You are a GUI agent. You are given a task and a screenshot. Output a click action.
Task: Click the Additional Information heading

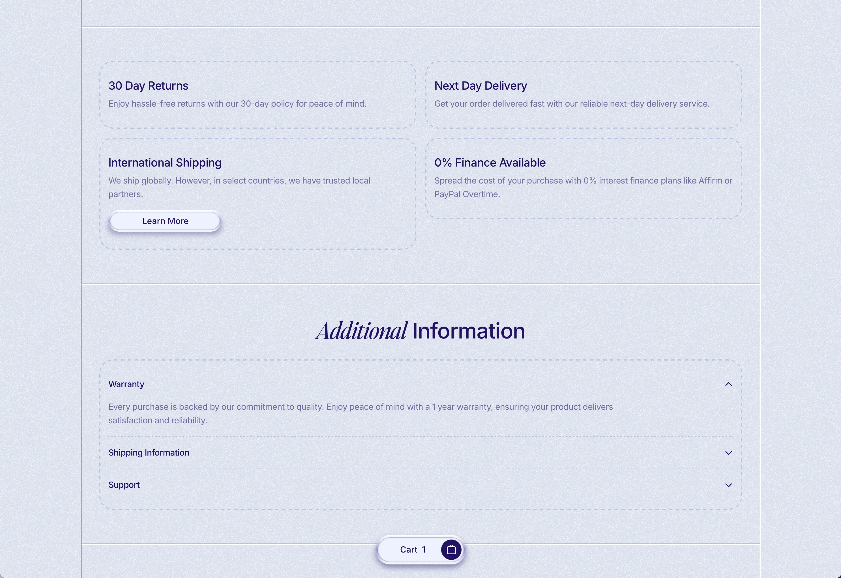click(420, 331)
